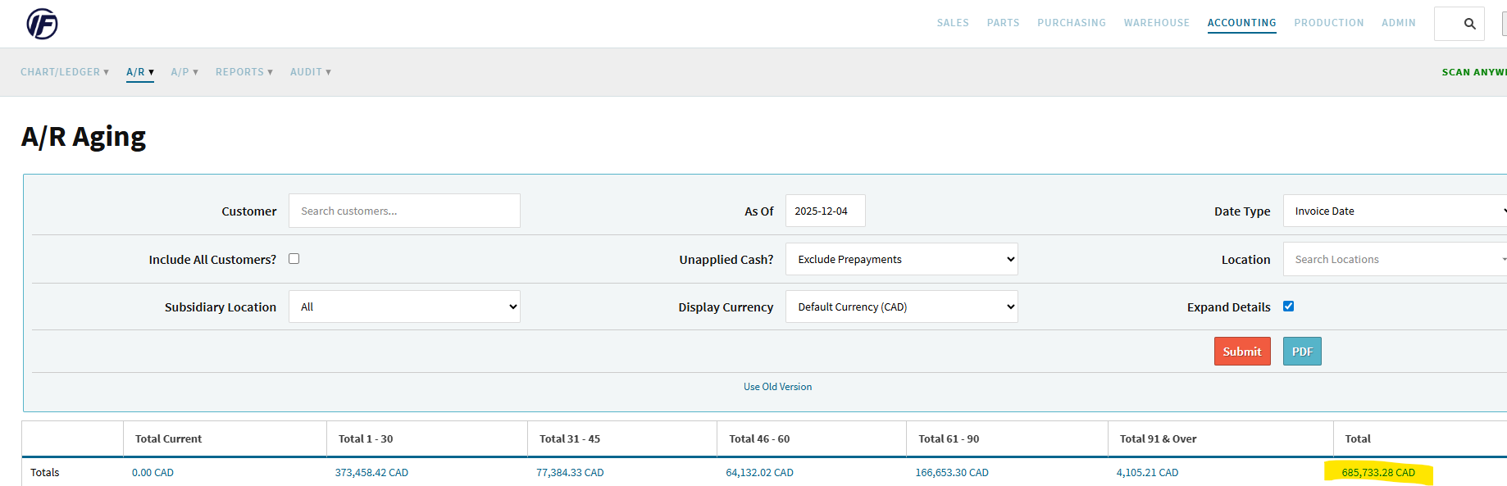
Task: Open the Unapplied Cash dropdown
Action: coord(901,259)
